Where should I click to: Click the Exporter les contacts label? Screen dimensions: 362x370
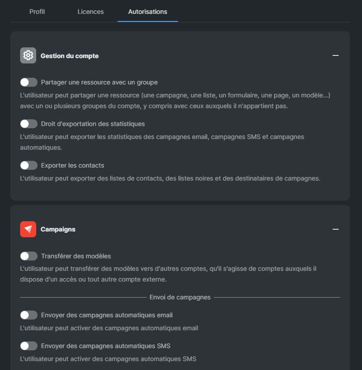72,165
